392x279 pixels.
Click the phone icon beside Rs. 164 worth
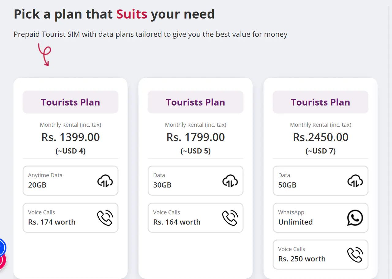230,218
